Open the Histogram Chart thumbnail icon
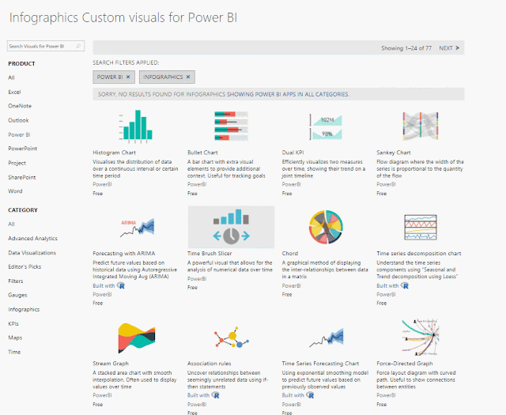Screen dimensions: 506x415 click(135, 126)
